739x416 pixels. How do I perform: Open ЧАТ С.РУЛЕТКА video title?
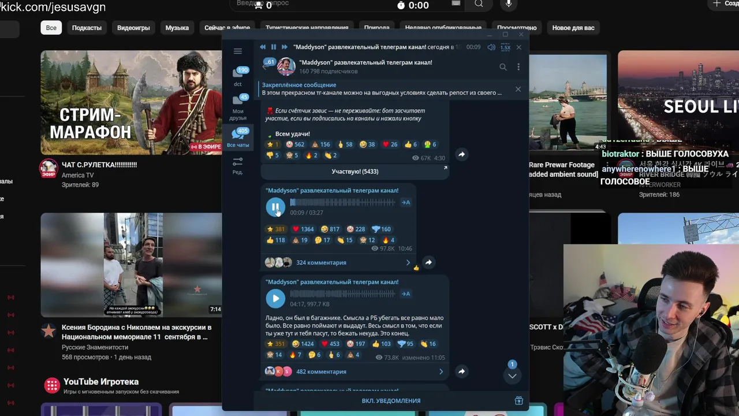[x=99, y=165]
